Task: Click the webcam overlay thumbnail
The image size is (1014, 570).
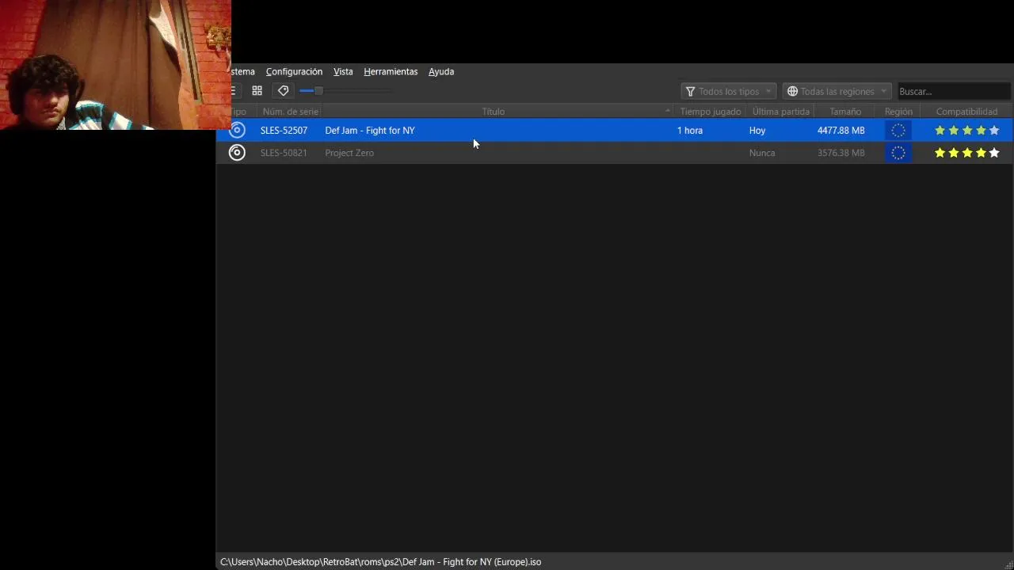Action: coord(116,65)
